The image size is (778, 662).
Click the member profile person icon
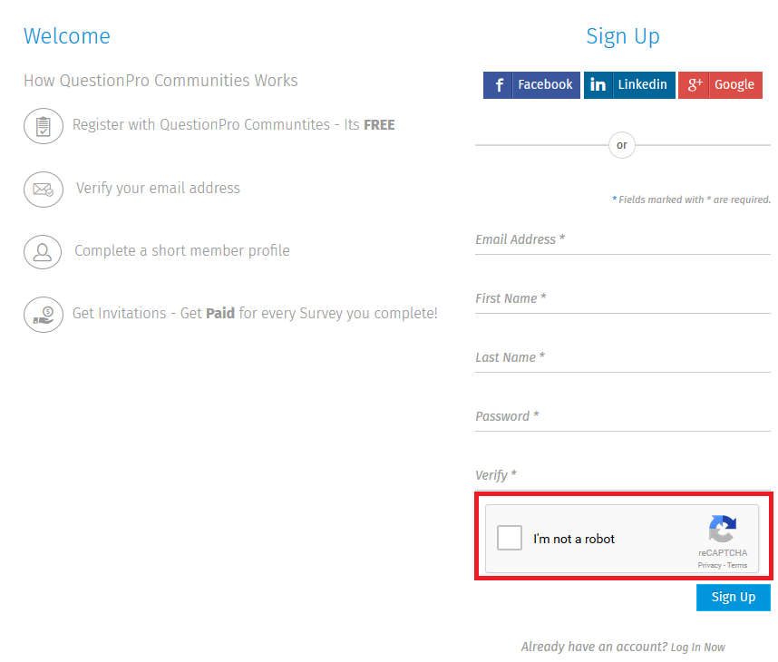point(43,251)
